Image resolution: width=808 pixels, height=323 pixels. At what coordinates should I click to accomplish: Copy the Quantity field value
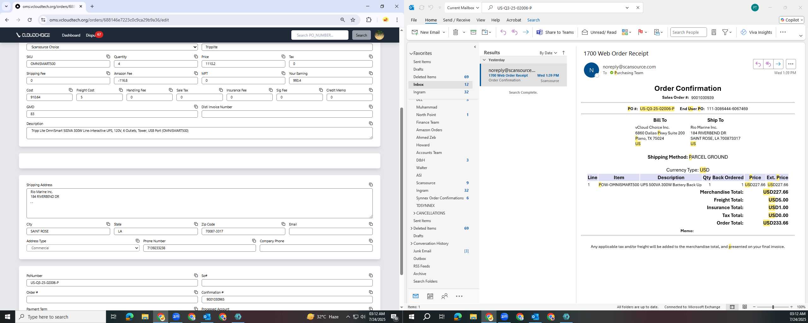click(196, 56)
